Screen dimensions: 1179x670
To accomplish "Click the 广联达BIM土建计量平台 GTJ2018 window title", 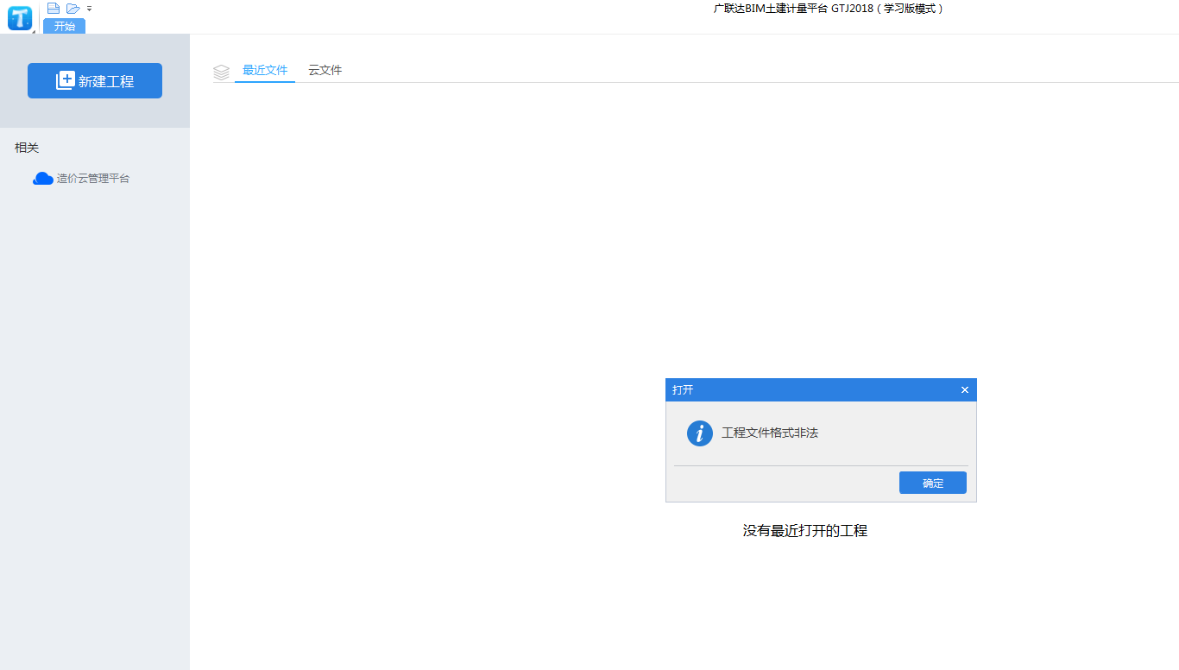I will pyautogui.click(x=830, y=9).
